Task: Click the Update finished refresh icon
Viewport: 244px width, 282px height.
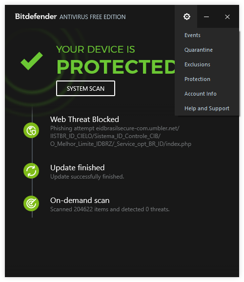Action: [31, 171]
